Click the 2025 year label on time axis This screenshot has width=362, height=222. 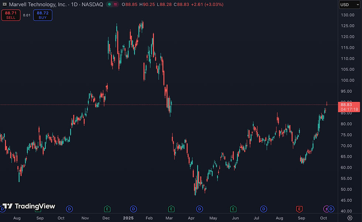(129, 218)
